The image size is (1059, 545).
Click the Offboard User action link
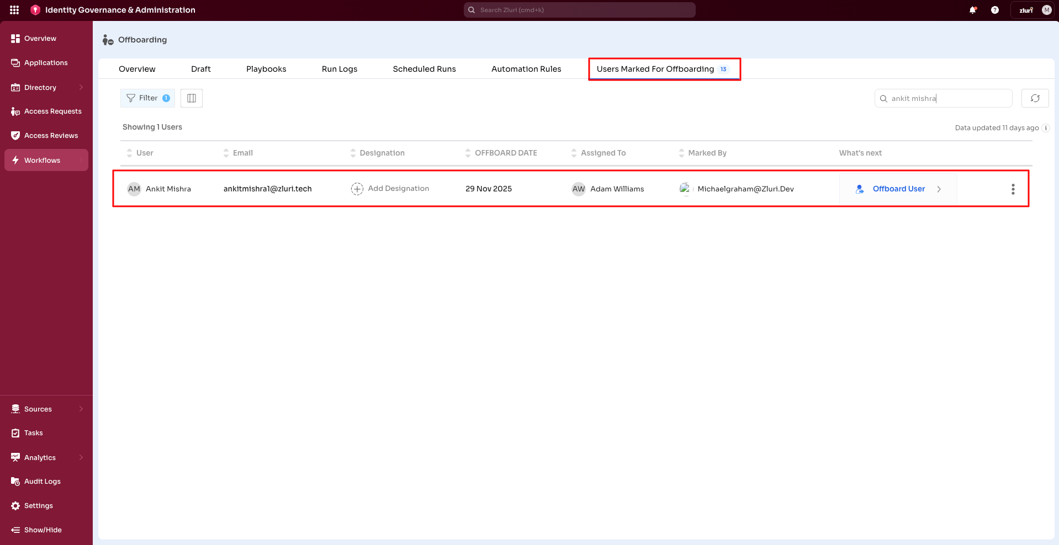coord(899,189)
